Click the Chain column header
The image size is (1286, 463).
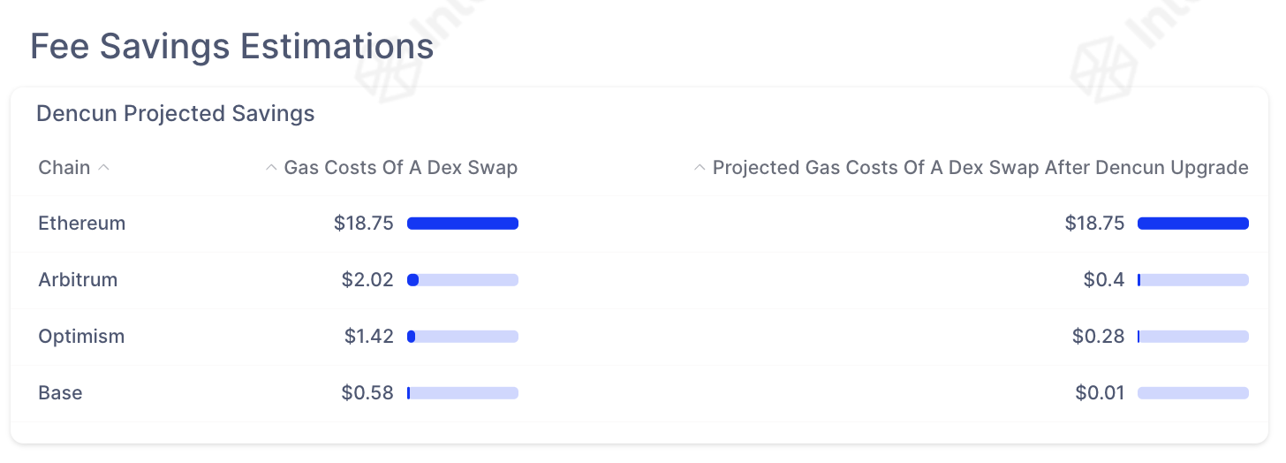64,167
